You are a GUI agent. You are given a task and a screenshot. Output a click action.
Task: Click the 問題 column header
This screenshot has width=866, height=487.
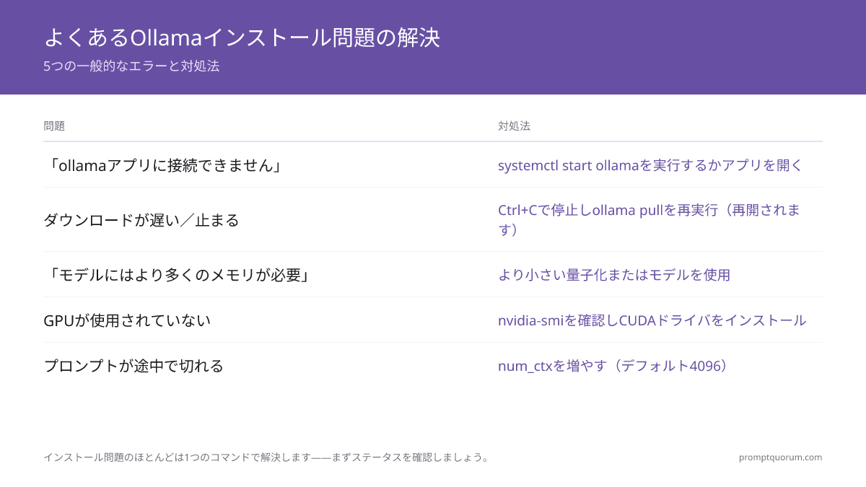[54, 126]
